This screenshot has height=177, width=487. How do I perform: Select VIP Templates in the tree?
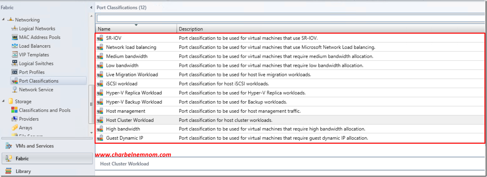[34, 55]
